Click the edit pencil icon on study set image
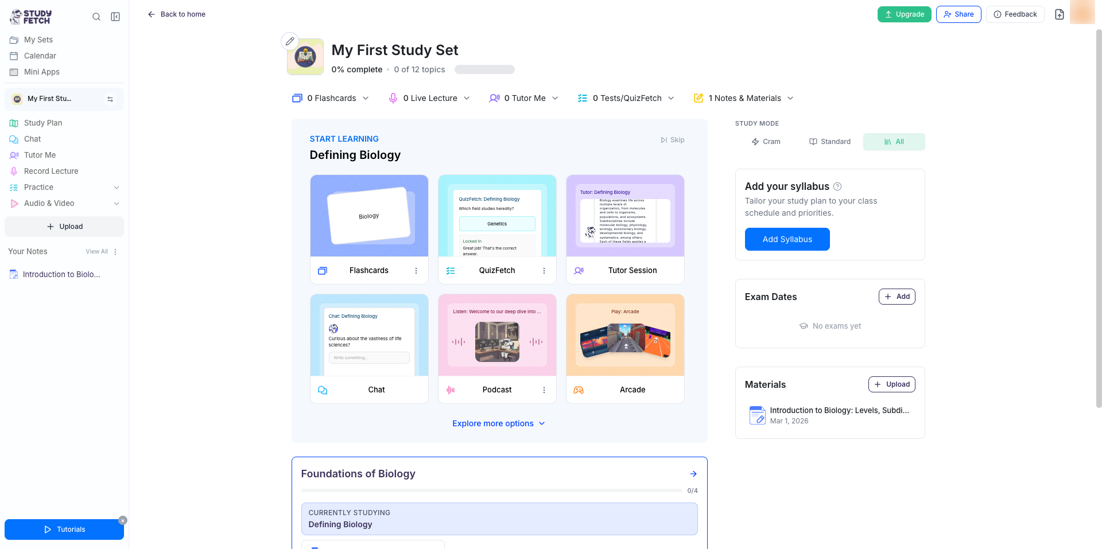 [290, 41]
